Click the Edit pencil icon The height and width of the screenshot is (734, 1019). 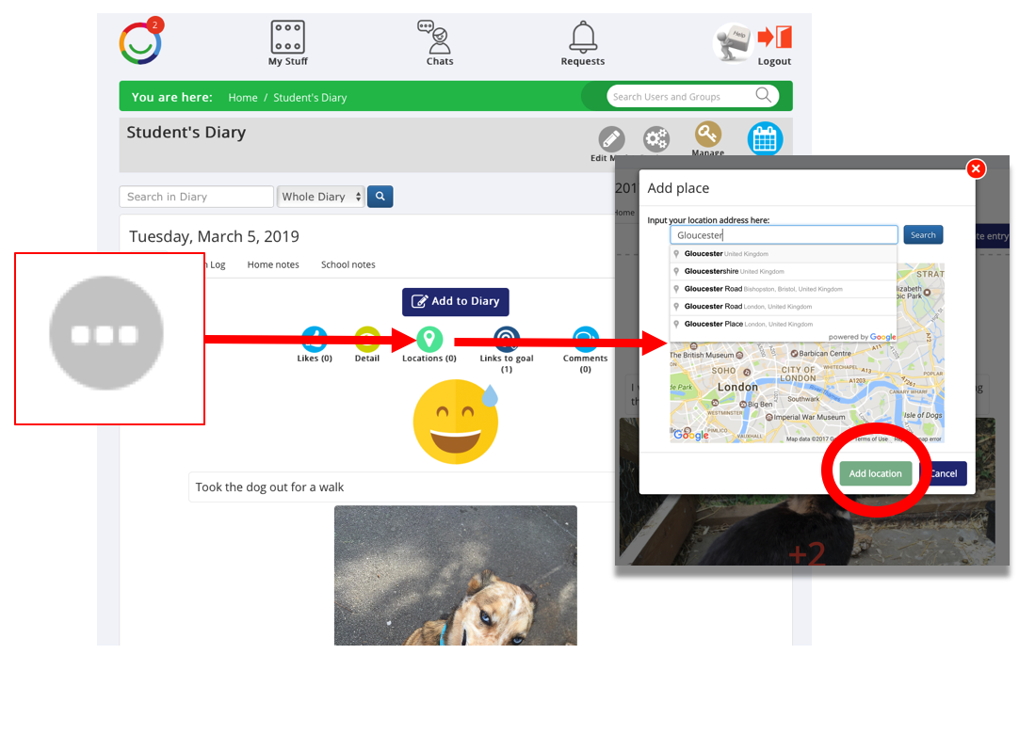pyautogui.click(x=611, y=139)
